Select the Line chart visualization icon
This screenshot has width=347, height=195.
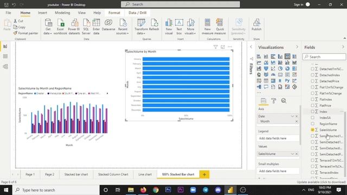pyautogui.click(x=259, y=63)
